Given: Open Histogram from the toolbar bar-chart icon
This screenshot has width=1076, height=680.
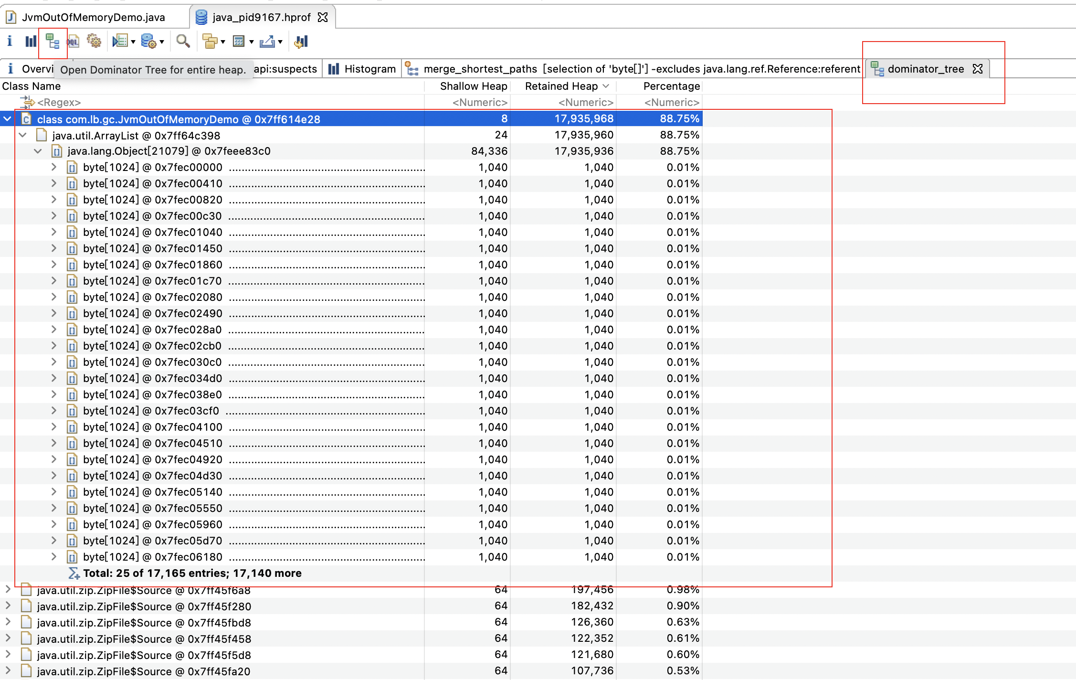Looking at the screenshot, I should click(31, 42).
